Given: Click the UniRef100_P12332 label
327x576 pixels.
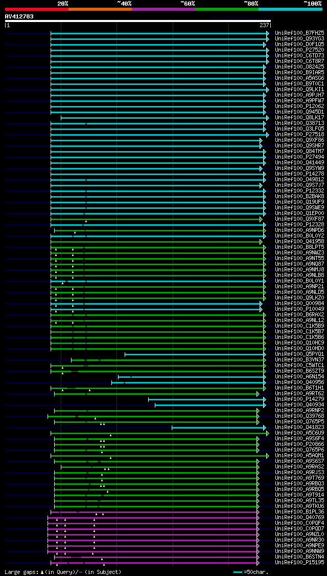Looking at the screenshot, I should pos(299,191).
